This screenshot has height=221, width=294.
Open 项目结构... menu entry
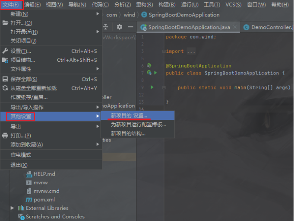(x=51, y=60)
